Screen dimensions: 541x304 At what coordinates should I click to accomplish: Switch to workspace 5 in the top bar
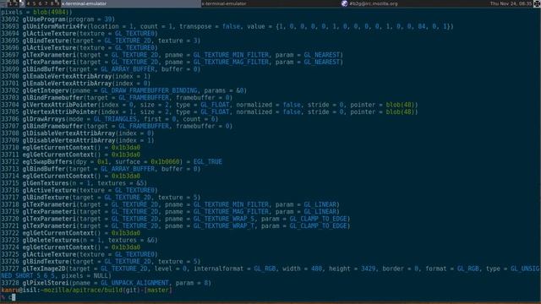(x=34, y=3)
